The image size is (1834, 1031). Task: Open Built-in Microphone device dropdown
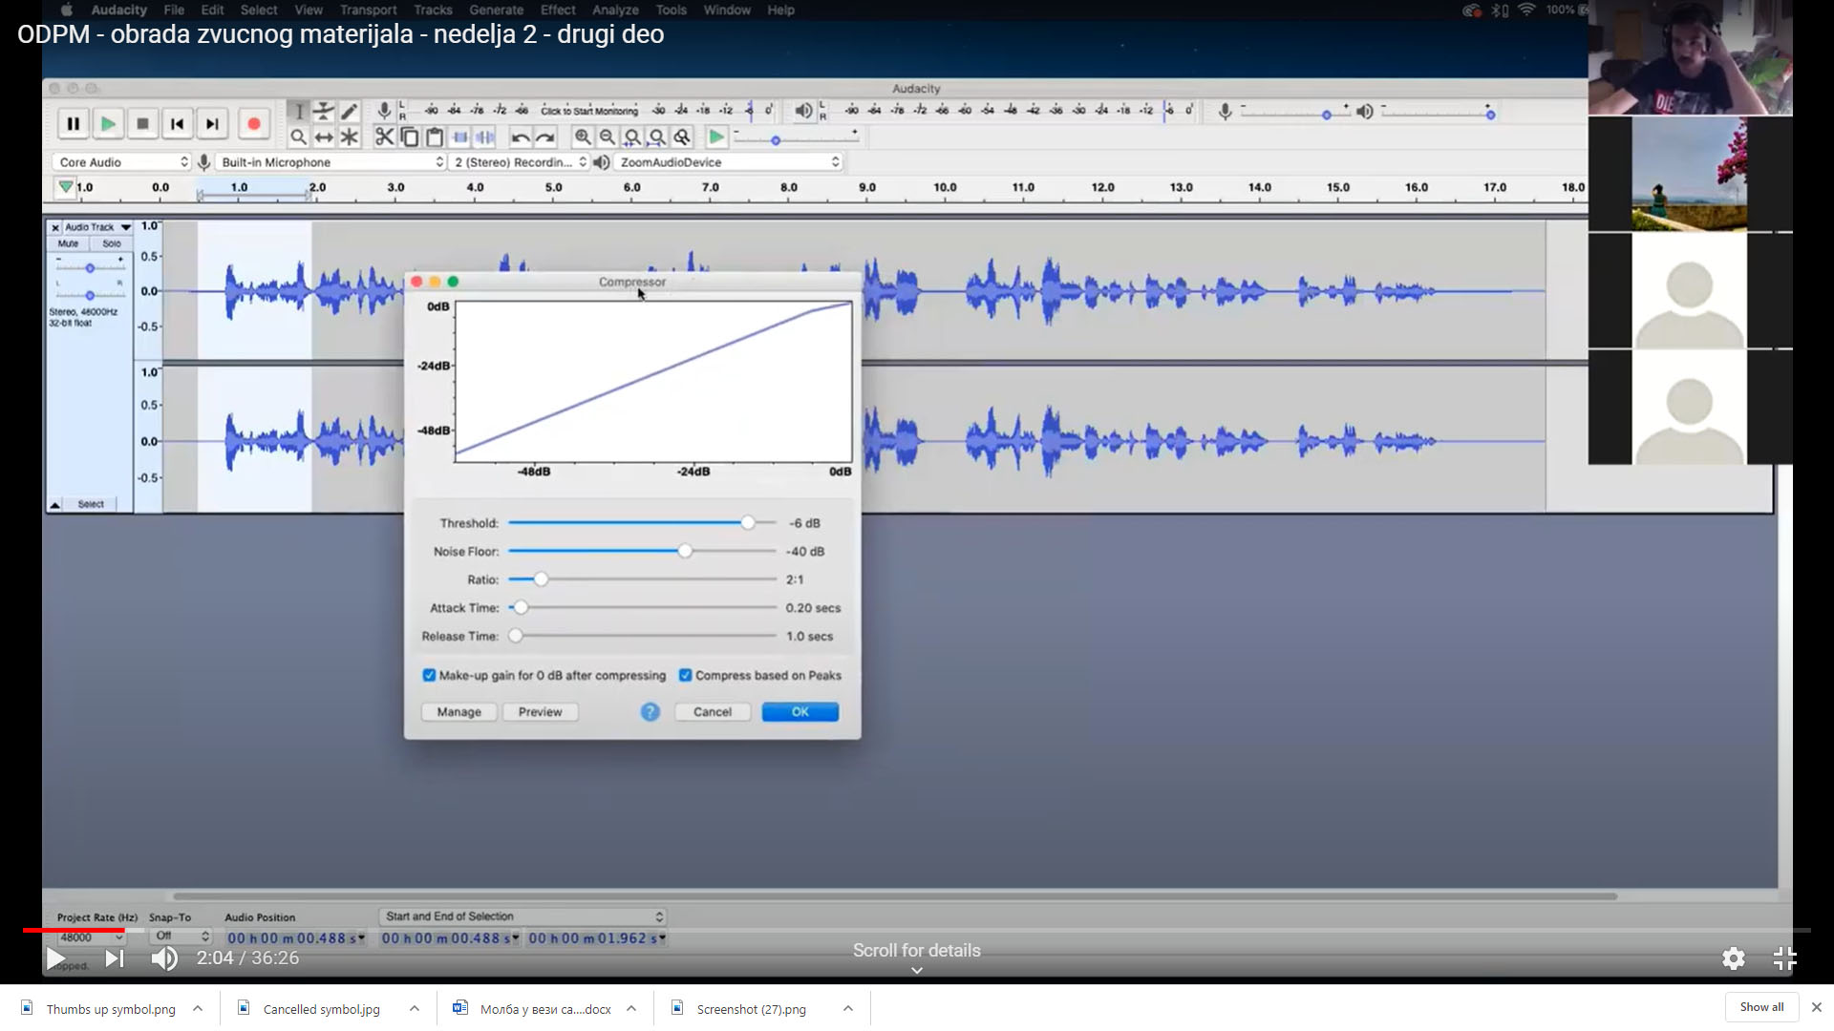(x=331, y=162)
